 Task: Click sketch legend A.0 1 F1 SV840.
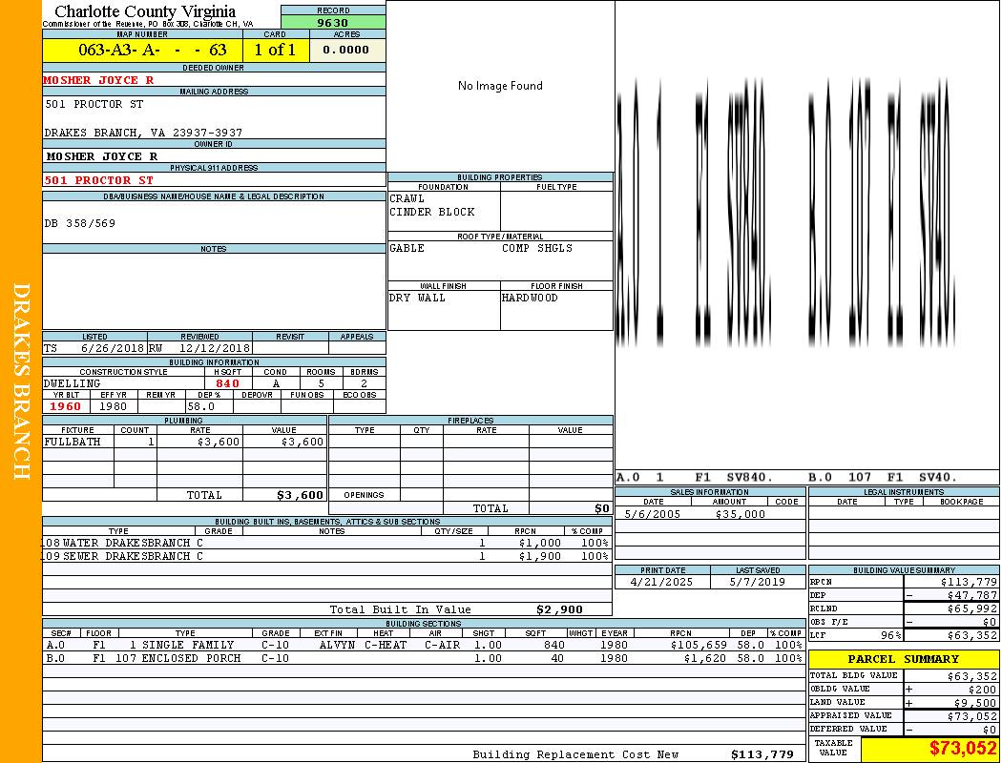(x=695, y=476)
